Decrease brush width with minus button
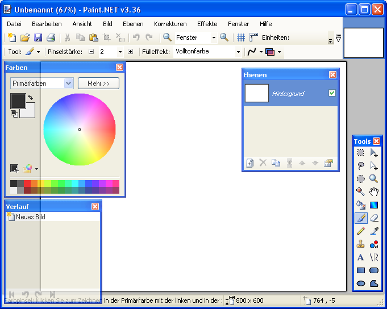This screenshot has width=387, height=309. click(91, 52)
